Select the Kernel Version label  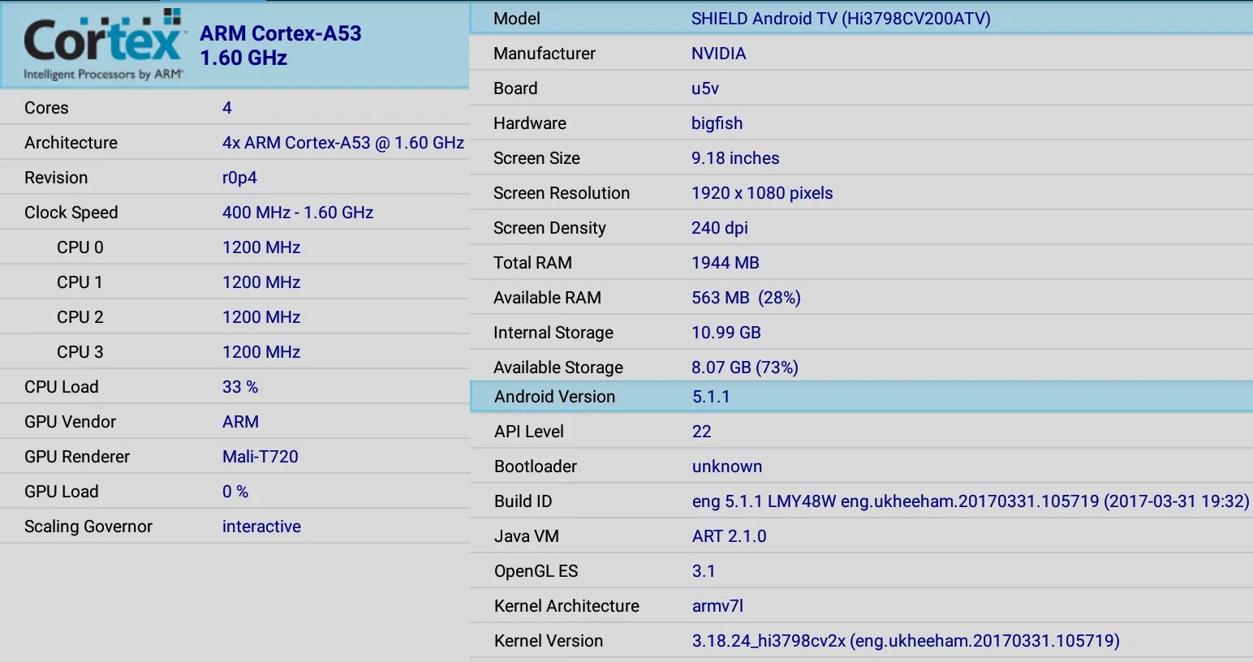(x=549, y=641)
